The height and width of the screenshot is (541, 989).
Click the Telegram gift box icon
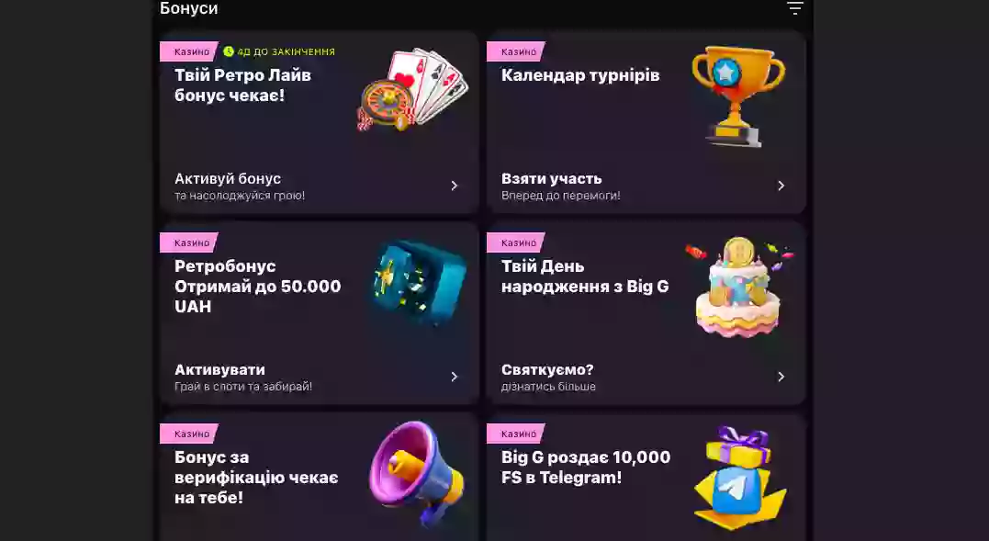click(x=739, y=478)
